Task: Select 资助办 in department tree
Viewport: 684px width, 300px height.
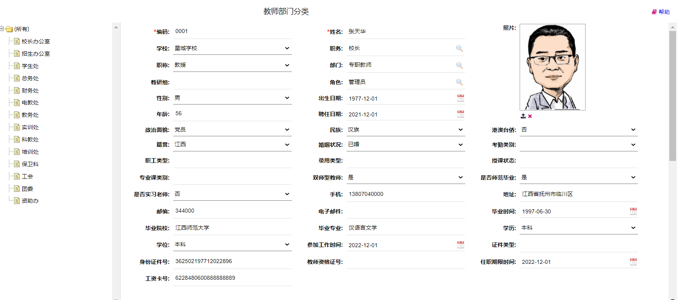Action: (x=30, y=201)
